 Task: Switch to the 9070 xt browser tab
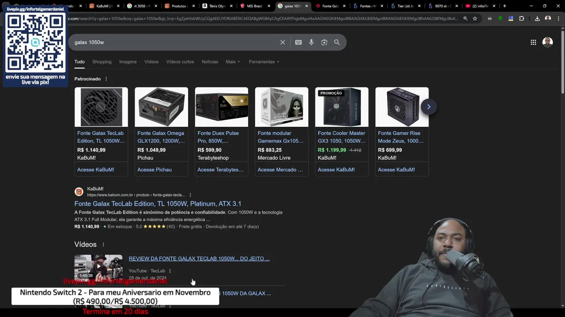click(443, 6)
